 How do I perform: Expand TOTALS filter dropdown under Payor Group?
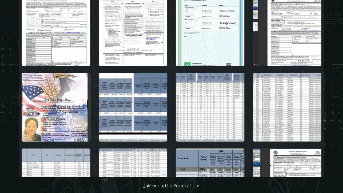pyautogui.click(x=208, y=170)
